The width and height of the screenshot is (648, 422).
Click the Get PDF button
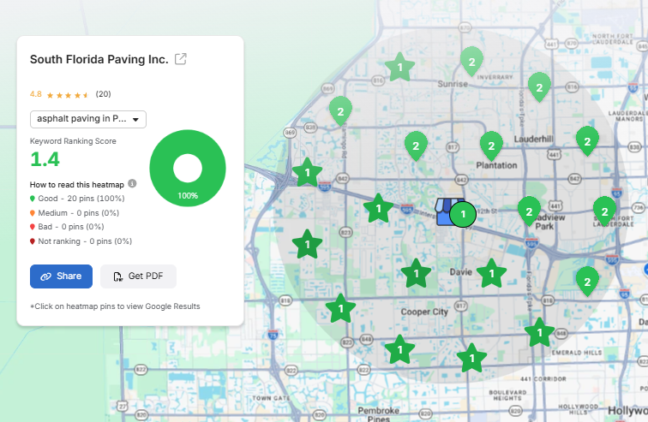click(139, 276)
